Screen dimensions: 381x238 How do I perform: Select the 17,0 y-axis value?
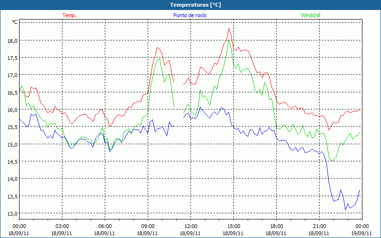13,75
